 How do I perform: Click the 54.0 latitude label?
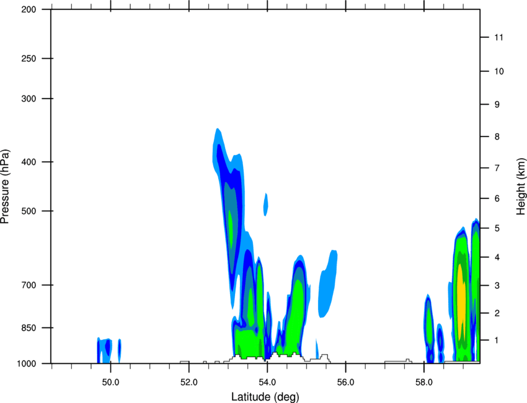click(x=267, y=383)
